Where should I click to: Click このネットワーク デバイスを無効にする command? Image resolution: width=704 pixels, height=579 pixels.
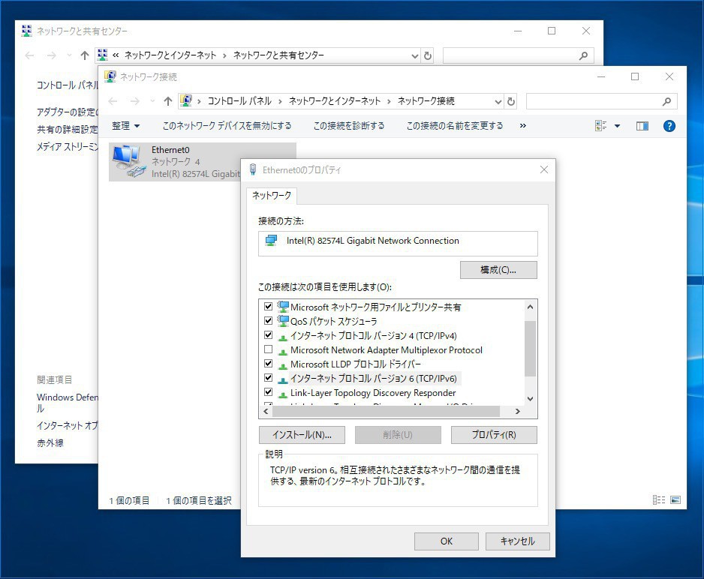point(227,126)
